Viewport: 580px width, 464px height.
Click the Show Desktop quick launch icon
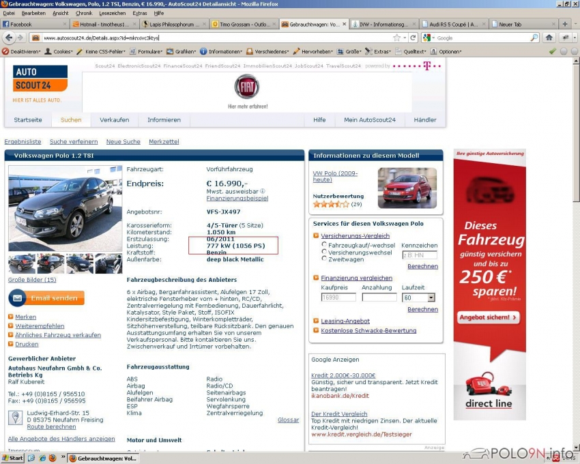pos(31,458)
